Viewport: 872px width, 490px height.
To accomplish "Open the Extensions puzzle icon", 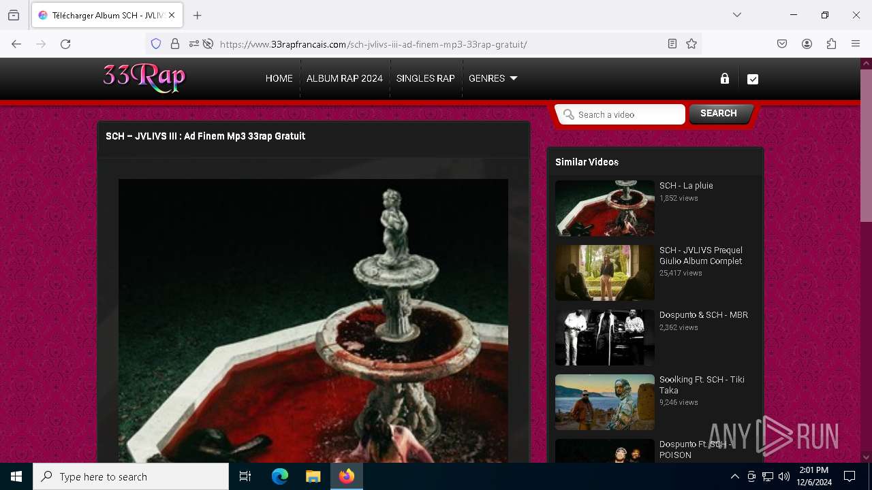I will point(831,44).
